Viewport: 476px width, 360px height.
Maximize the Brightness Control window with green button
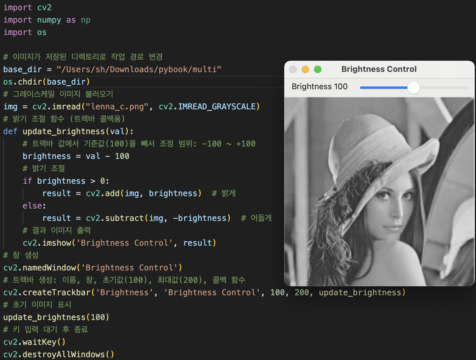[x=318, y=69]
